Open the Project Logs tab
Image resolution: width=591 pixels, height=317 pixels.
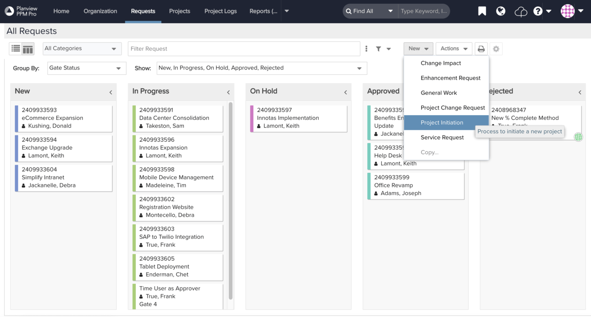click(x=220, y=11)
